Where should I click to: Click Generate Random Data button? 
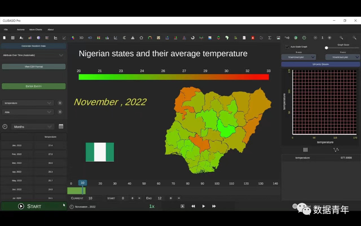point(34,46)
